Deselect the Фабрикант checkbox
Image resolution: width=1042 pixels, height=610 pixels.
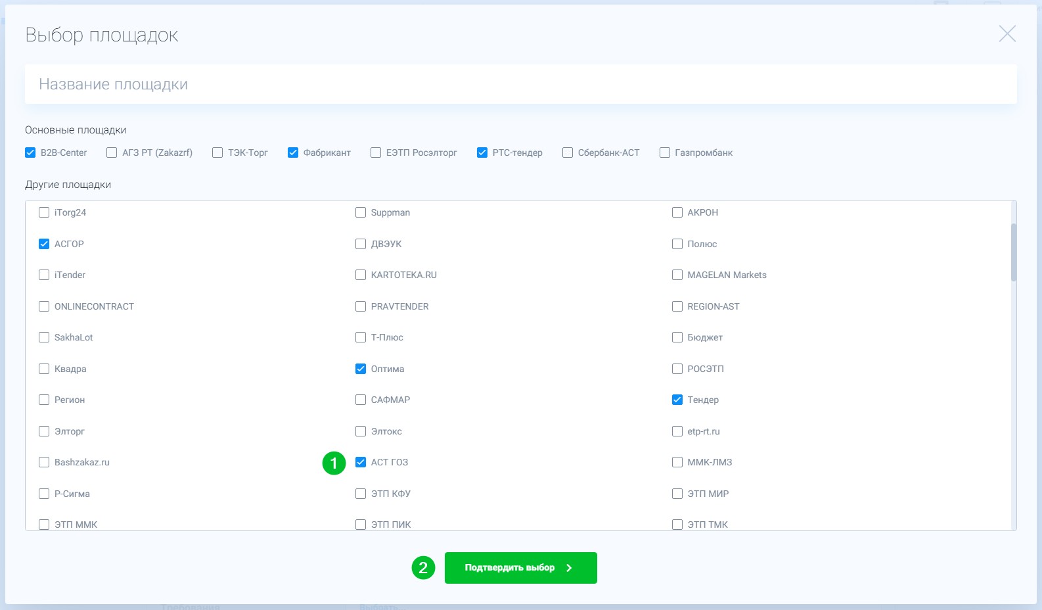pos(293,152)
